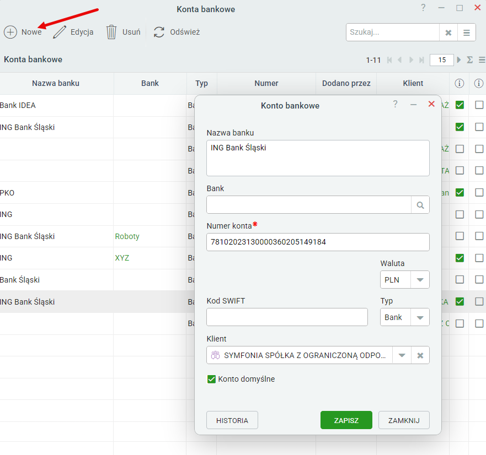Image resolution: width=486 pixels, height=455 pixels.
Task: Click the Nowe (new) plus icon
Action: click(x=10, y=32)
